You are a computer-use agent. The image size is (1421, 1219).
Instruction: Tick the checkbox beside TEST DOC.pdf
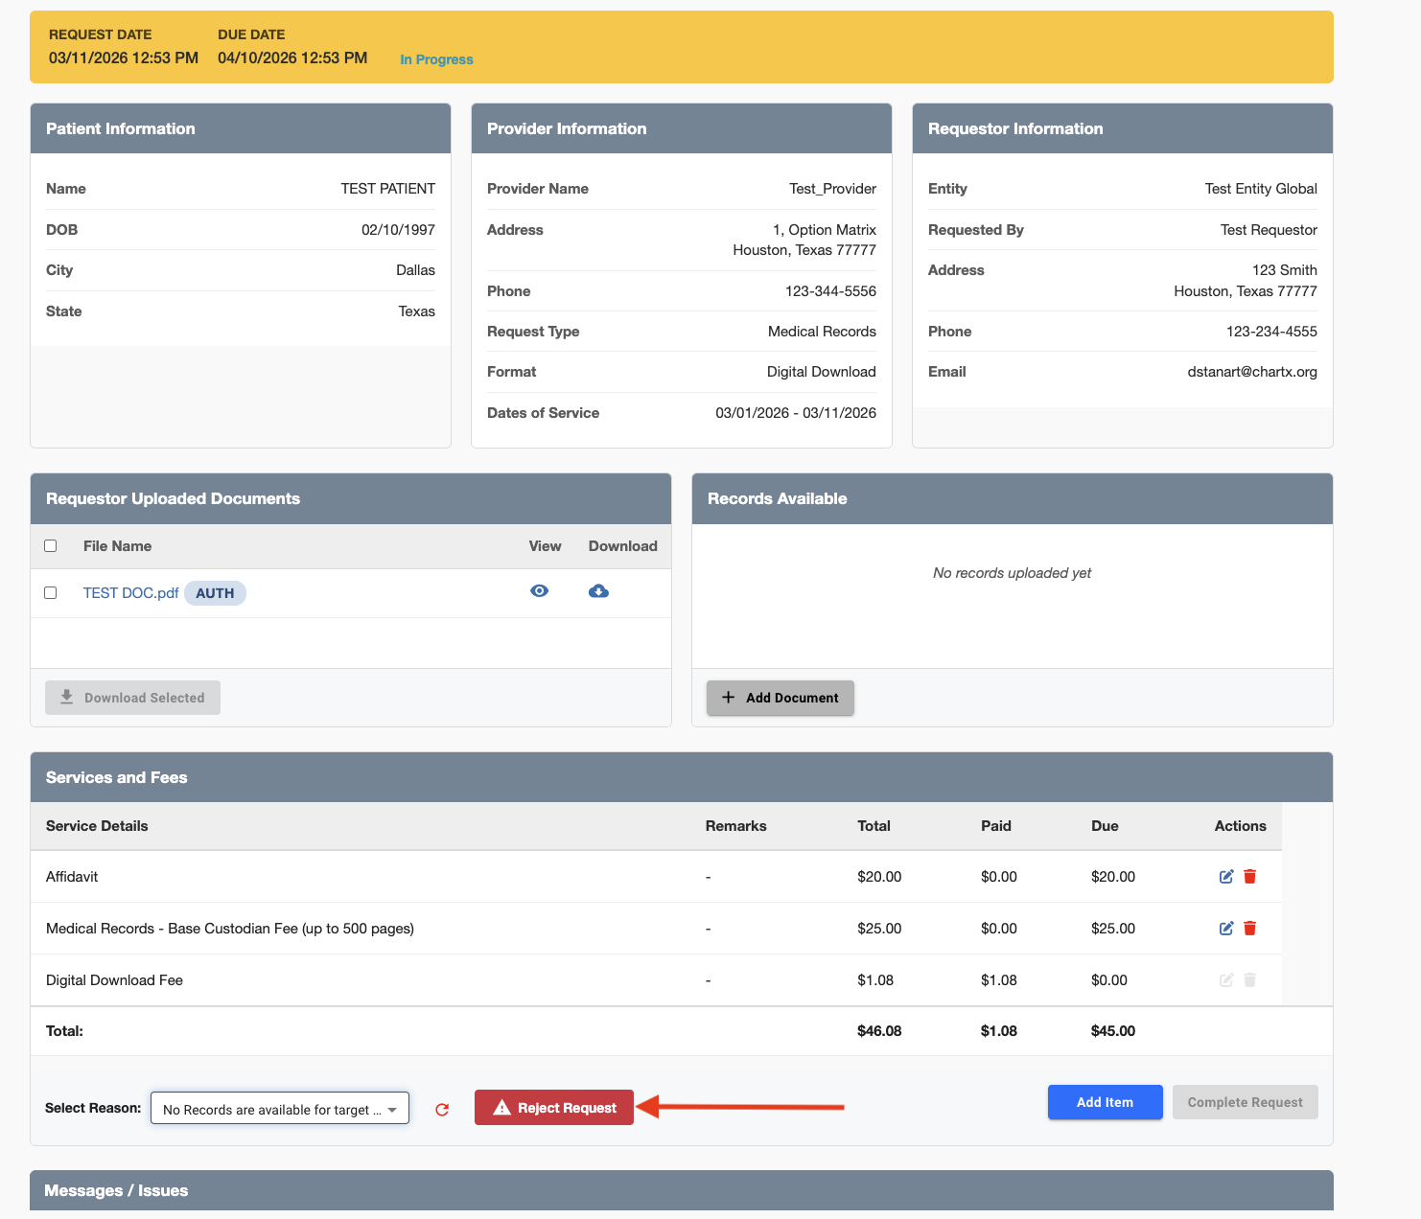point(51,593)
